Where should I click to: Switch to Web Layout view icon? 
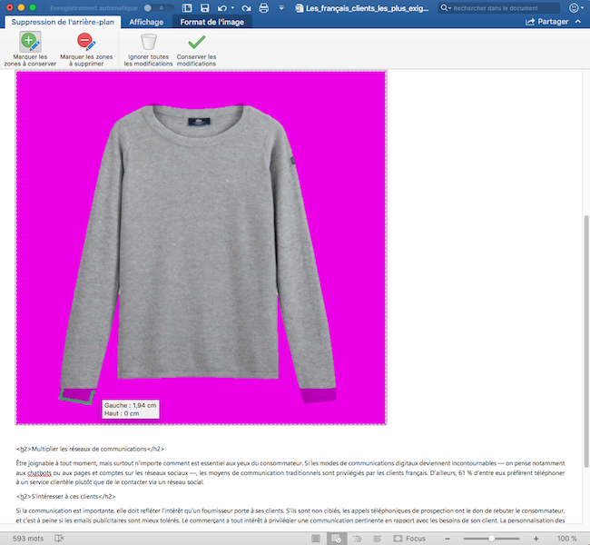(336, 539)
